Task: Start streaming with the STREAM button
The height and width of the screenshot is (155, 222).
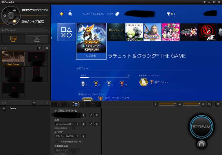Action: [202, 126]
